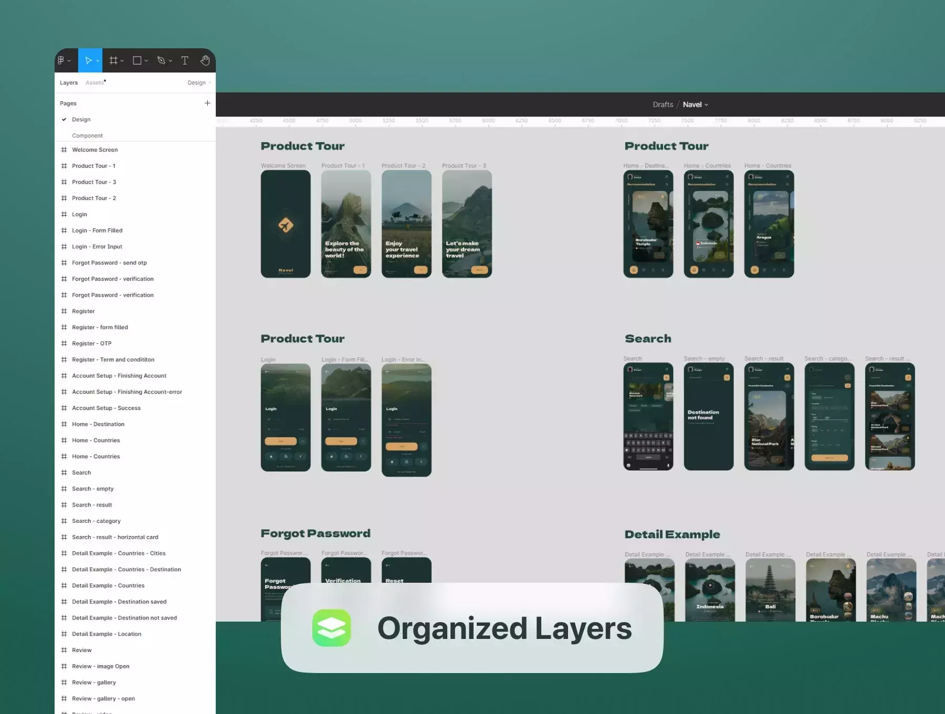Click frame icon beside Review layer

point(64,650)
